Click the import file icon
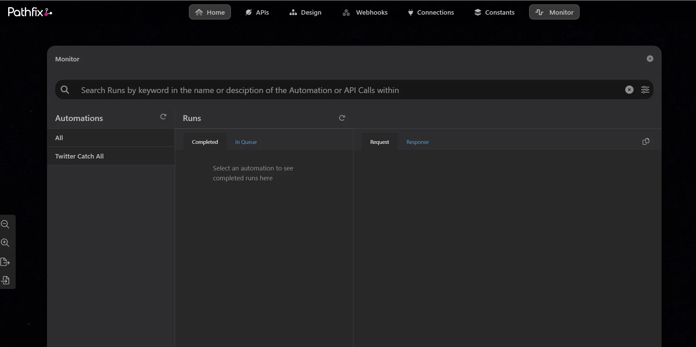 click(5, 280)
